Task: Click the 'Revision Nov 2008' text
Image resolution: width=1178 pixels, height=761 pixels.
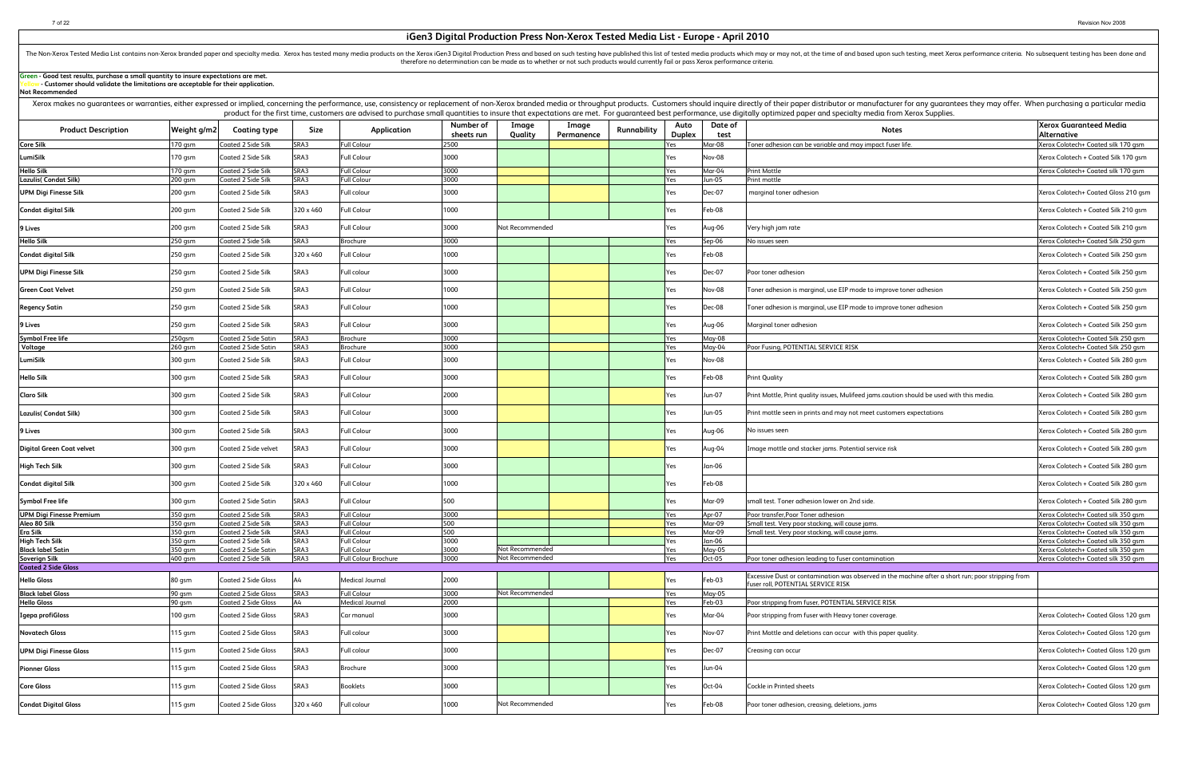Action: [x=1101, y=22]
